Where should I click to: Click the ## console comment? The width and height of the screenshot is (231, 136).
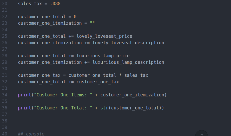click(x=31, y=134)
